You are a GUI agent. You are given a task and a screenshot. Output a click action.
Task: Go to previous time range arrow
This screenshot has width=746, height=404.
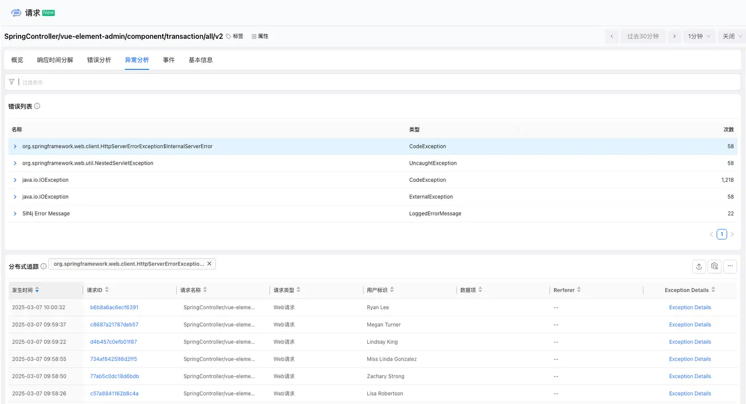(612, 36)
